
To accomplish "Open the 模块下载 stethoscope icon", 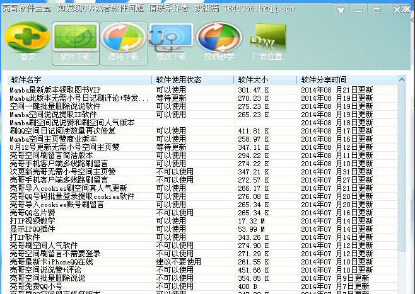I will (x=171, y=42).
